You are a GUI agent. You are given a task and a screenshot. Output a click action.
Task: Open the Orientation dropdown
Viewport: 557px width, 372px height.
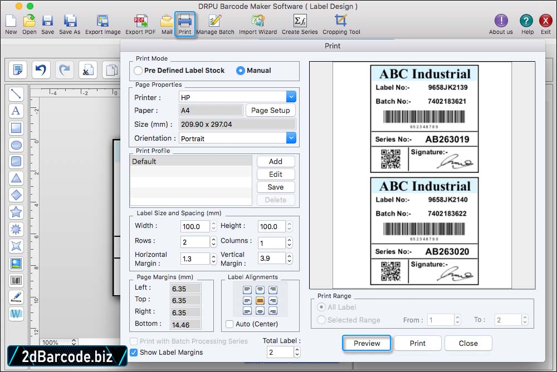291,138
